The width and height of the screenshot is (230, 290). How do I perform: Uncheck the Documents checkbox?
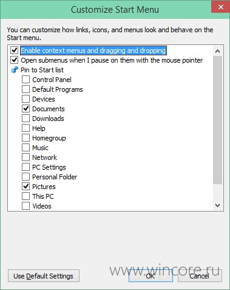[25, 109]
